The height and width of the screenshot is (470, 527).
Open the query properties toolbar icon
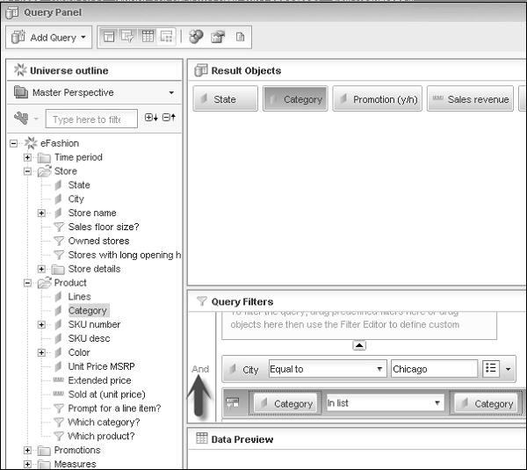point(218,37)
